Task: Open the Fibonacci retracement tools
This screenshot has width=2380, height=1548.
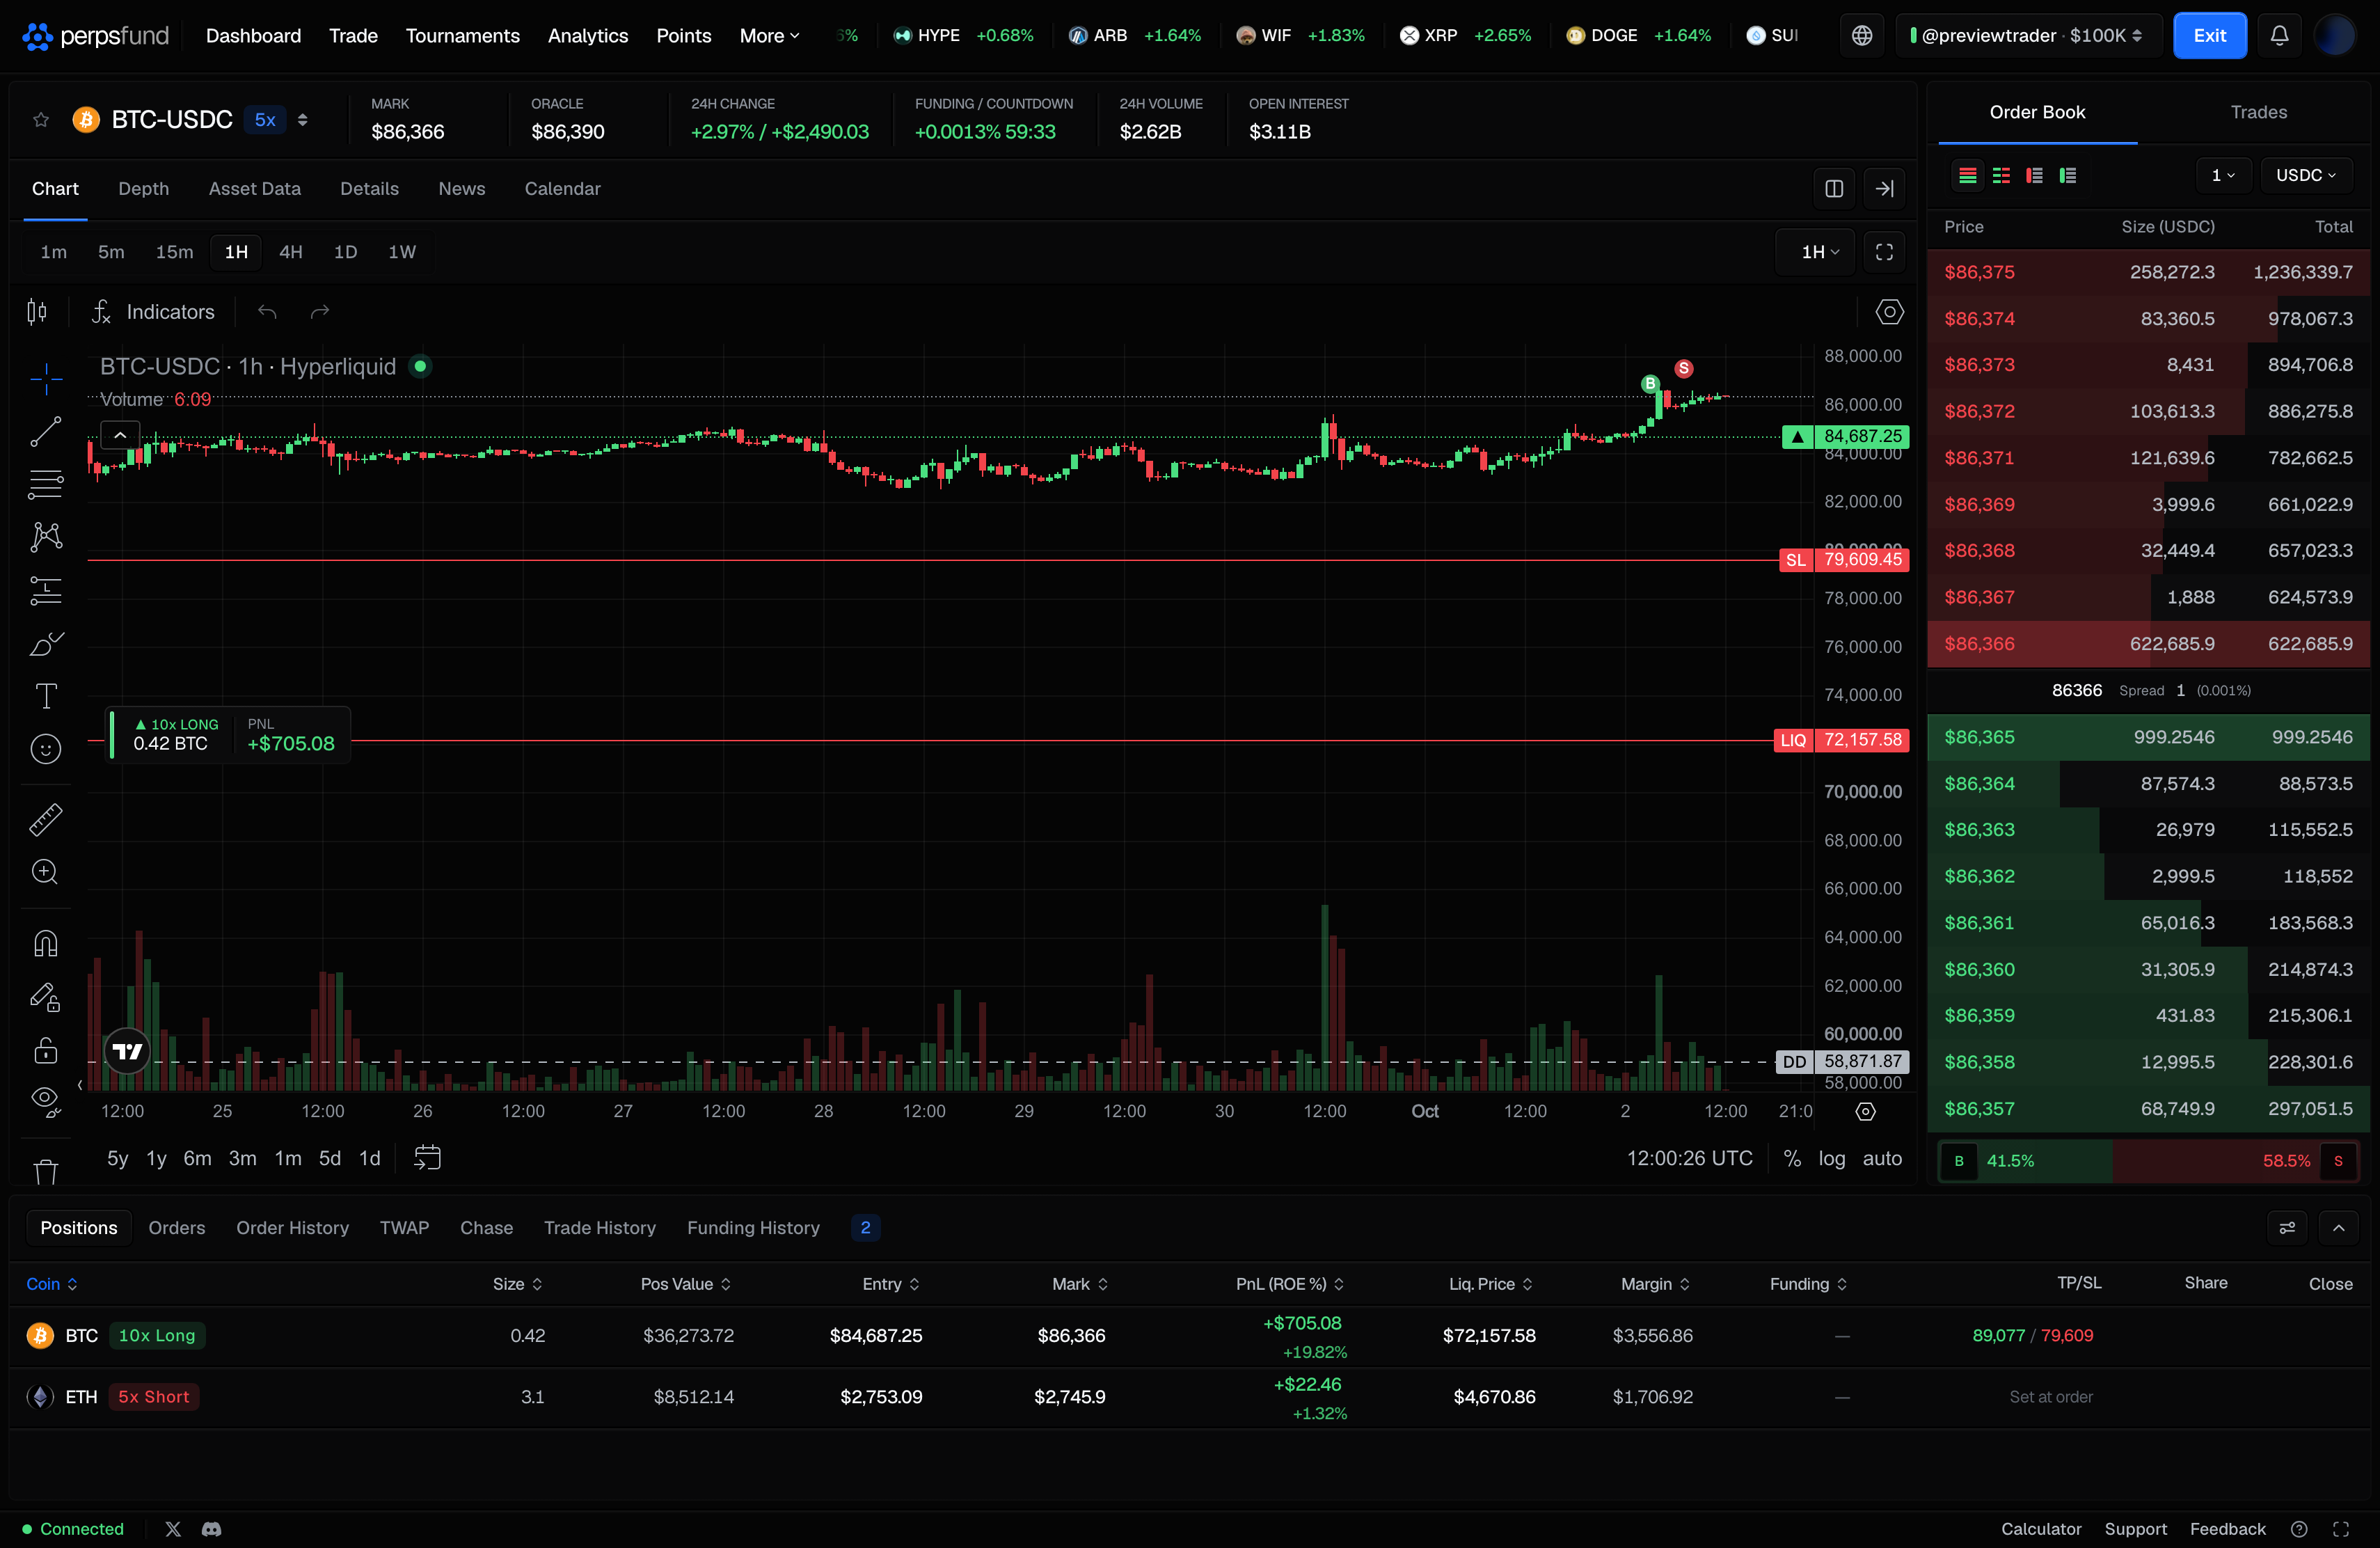Action: (x=46, y=485)
